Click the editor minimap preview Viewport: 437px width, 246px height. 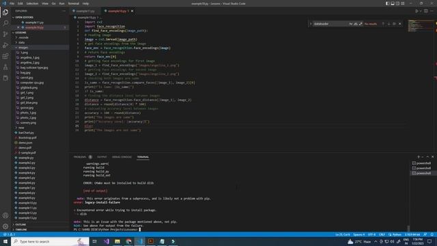[421, 26]
